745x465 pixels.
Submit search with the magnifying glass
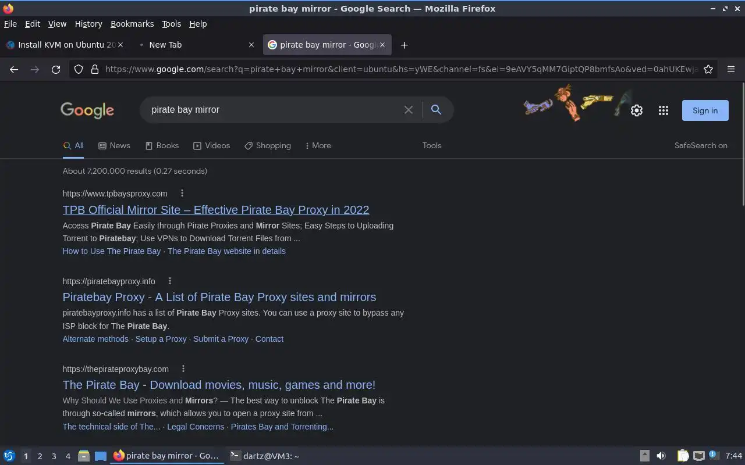click(436, 110)
